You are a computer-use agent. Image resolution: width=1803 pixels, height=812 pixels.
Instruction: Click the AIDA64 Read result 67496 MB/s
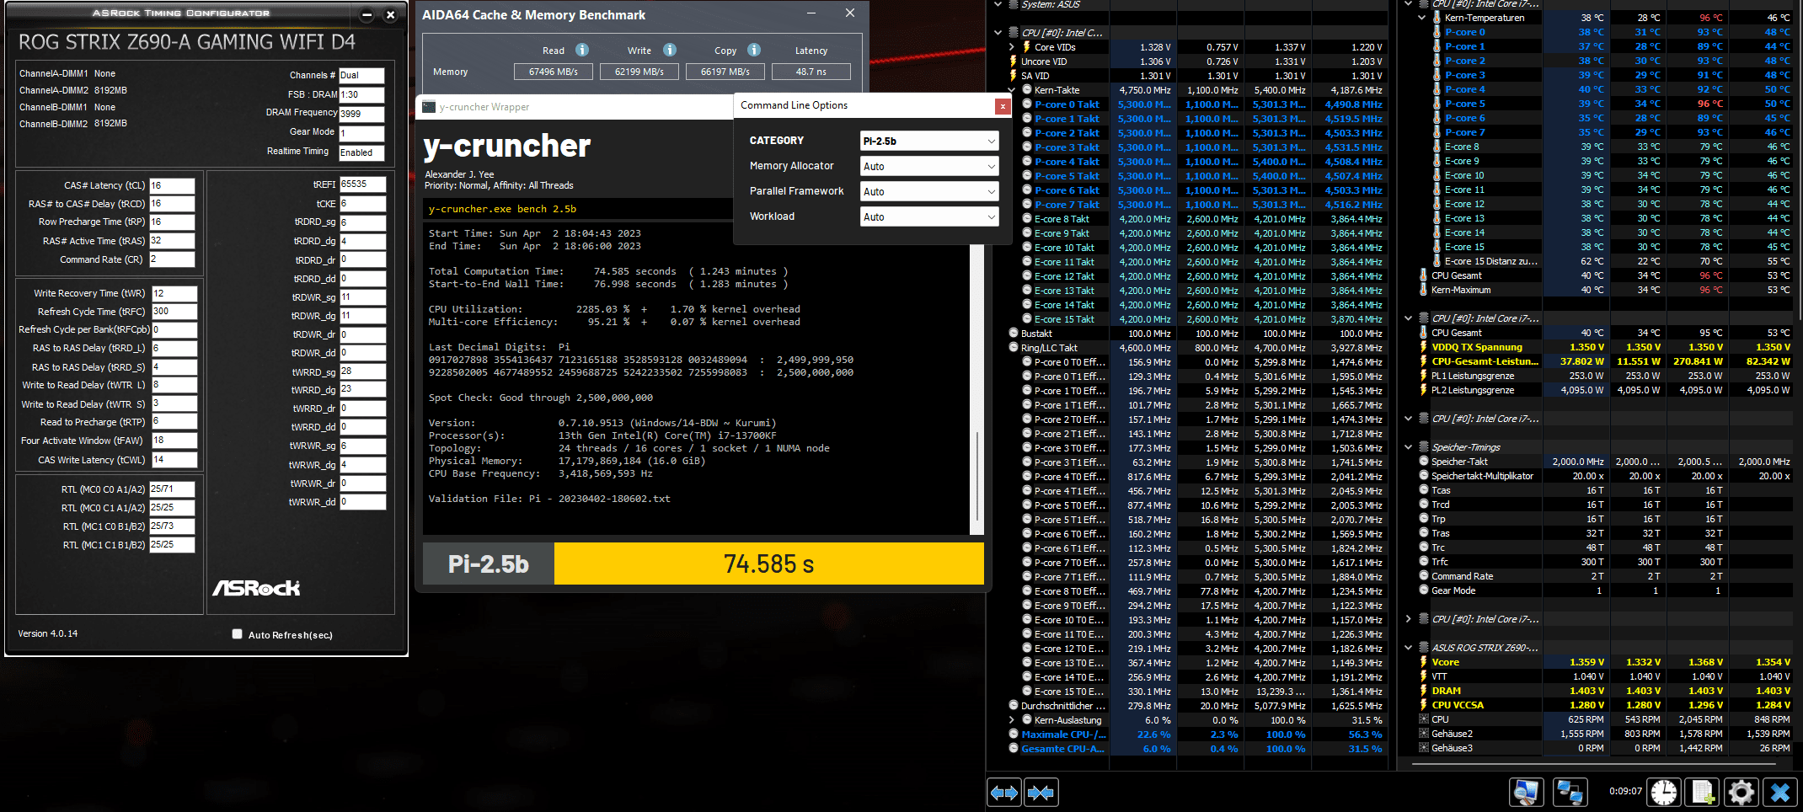[x=554, y=72]
